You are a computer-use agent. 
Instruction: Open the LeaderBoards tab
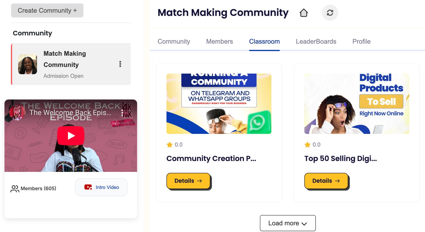[x=316, y=41]
